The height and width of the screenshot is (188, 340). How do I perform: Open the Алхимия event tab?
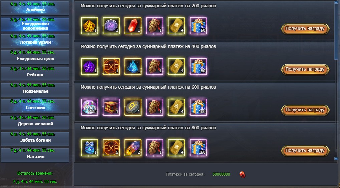pyautogui.click(x=35, y=8)
